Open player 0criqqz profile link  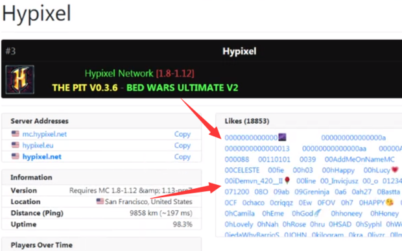(x=281, y=202)
